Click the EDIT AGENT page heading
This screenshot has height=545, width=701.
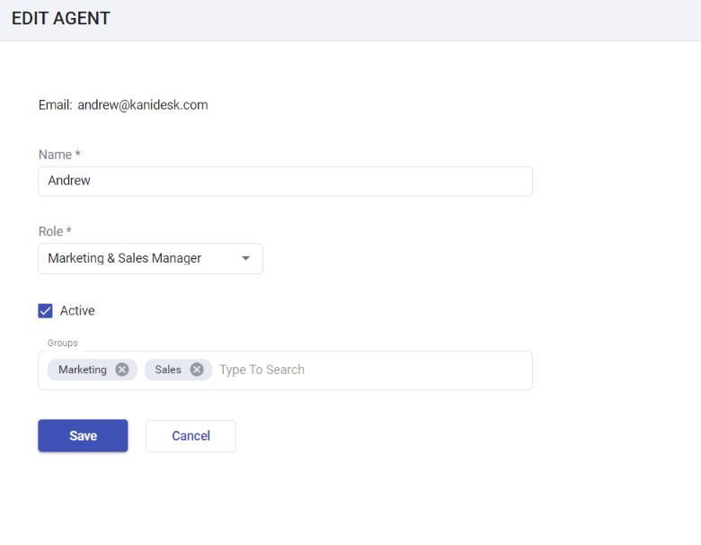(61, 18)
